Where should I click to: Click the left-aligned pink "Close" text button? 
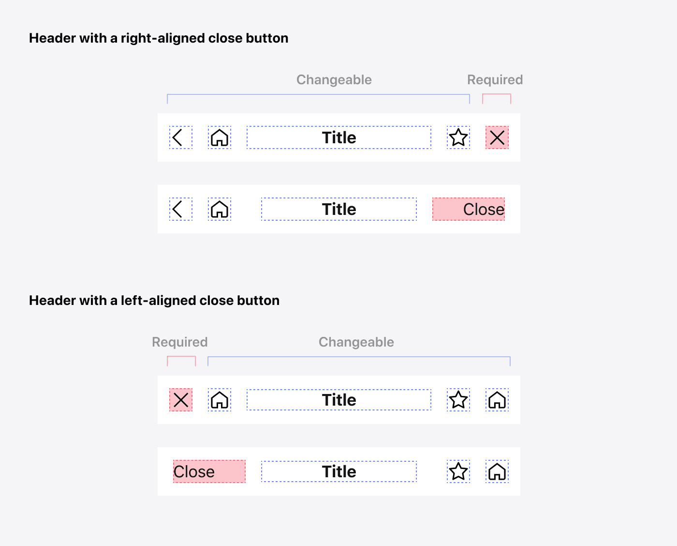209,471
